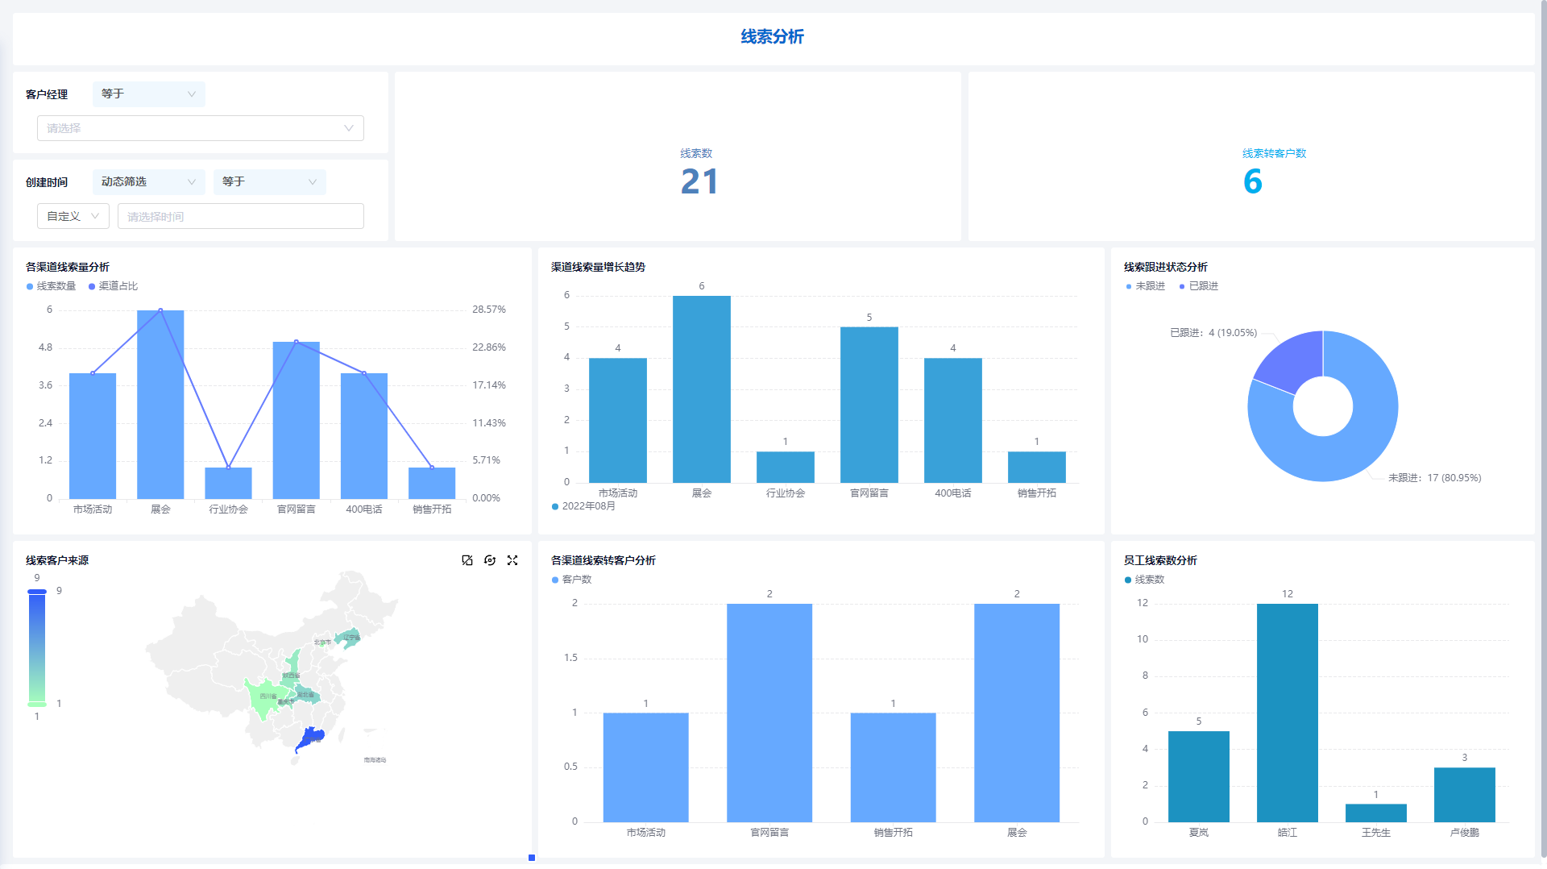Click the 市场活动 bar in 渠道线索量增长趋势

[618, 421]
